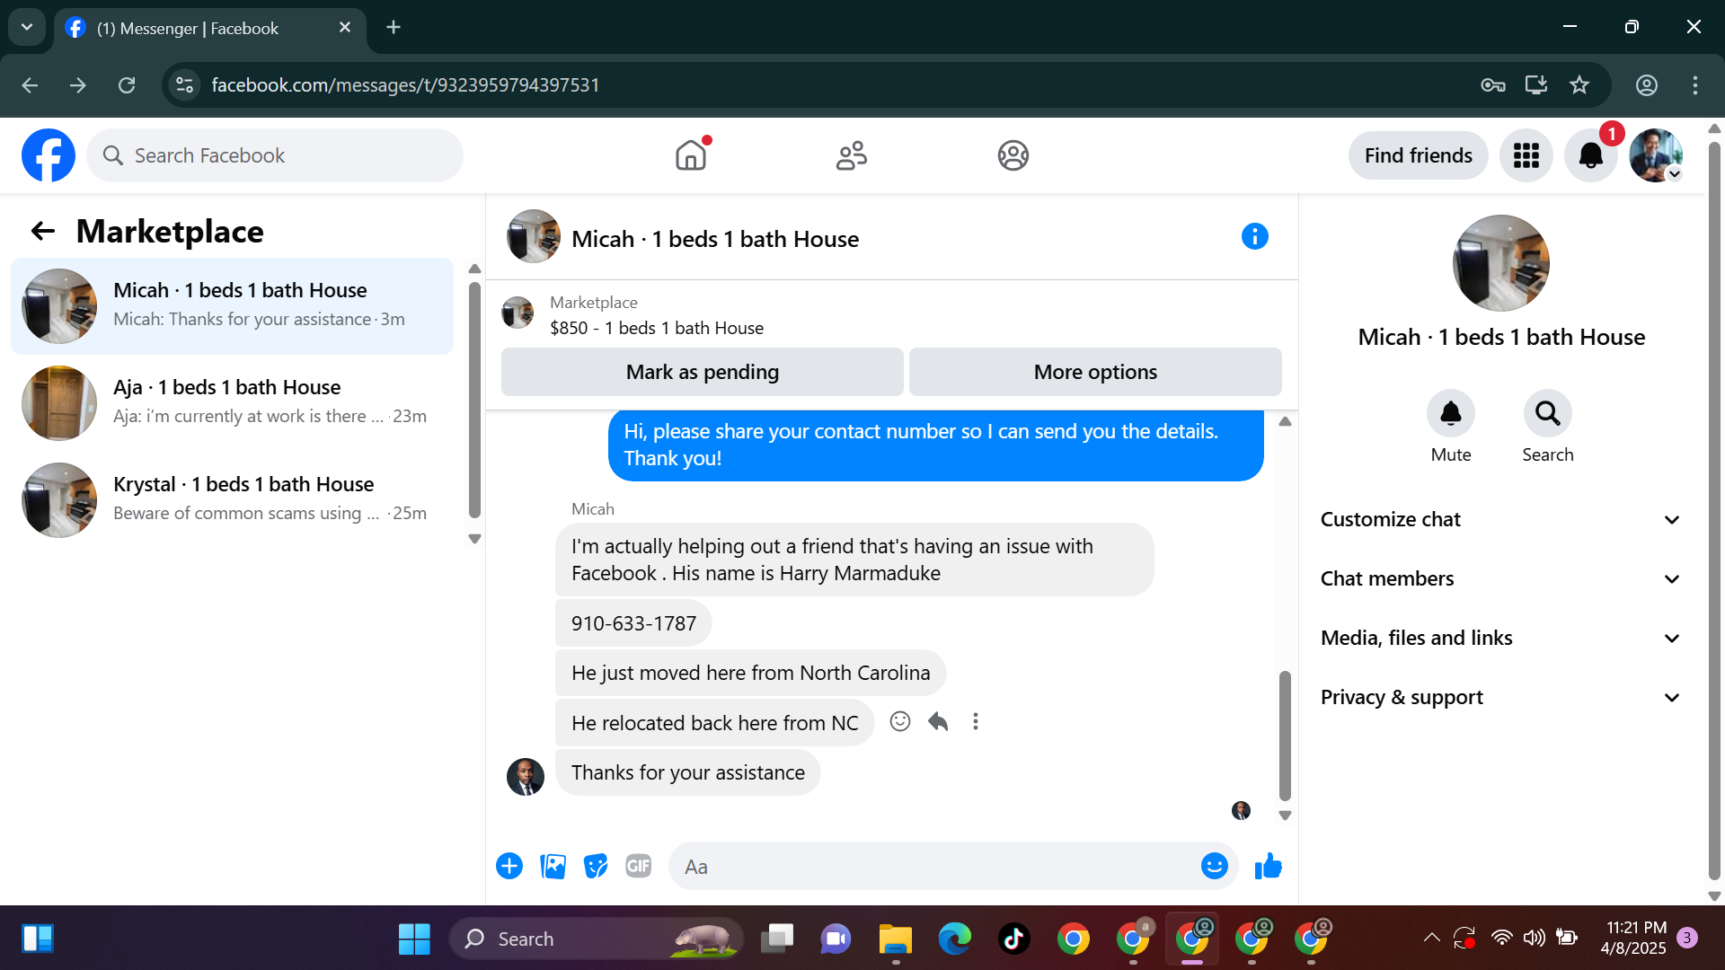Mute this conversation with the bell
Viewport: 1725px width, 970px height.
pyautogui.click(x=1450, y=413)
